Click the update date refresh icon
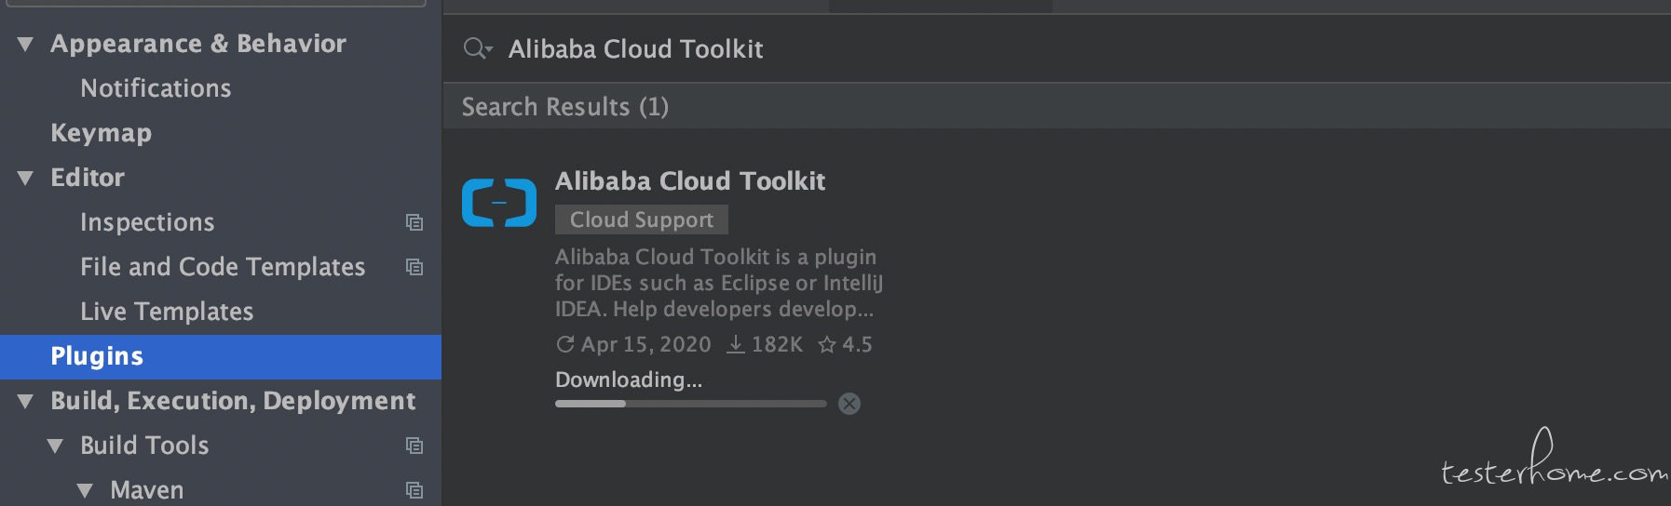Image resolution: width=1671 pixels, height=506 pixels. (564, 345)
